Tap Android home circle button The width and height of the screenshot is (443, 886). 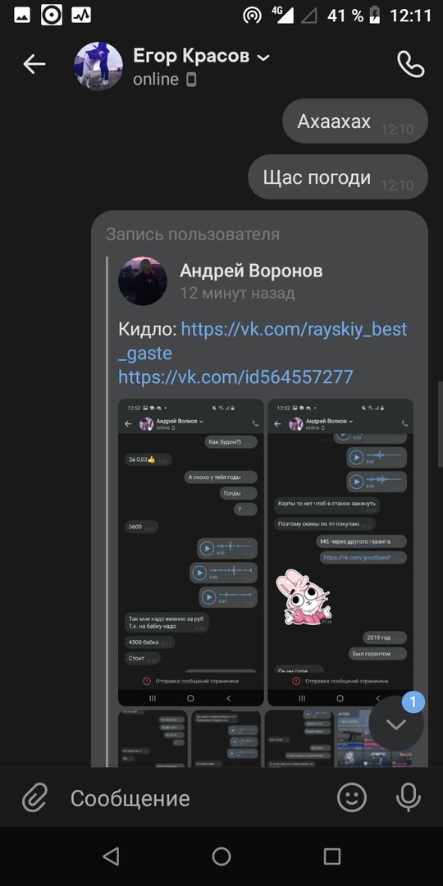coord(221,856)
